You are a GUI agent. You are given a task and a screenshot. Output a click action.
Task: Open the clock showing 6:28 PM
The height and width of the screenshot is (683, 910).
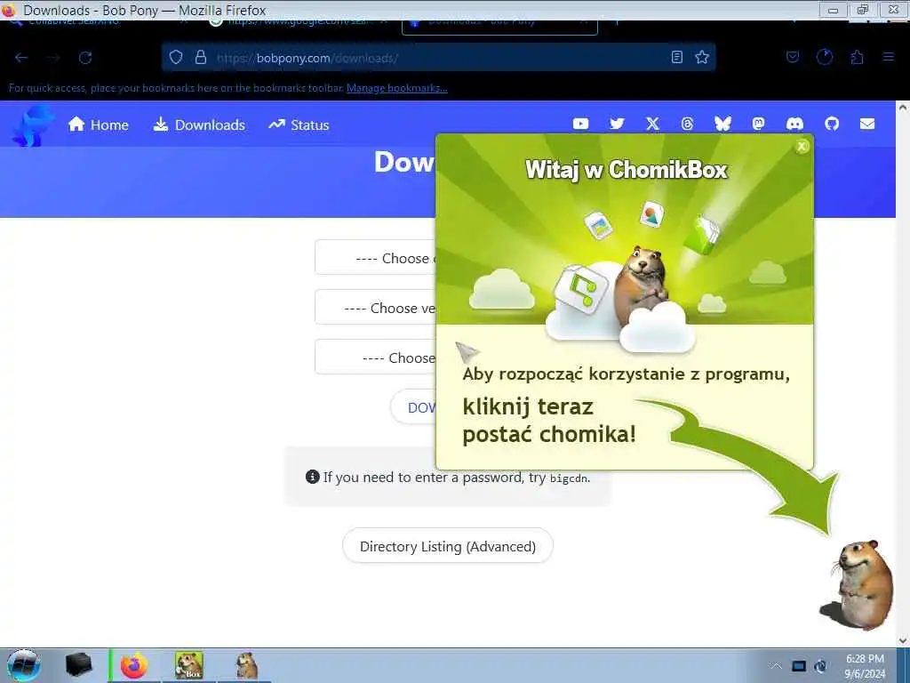[x=865, y=666]
